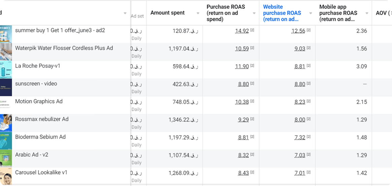
Task: Expand the Purchase ROAS column options arrow
Action: point(254,13)
